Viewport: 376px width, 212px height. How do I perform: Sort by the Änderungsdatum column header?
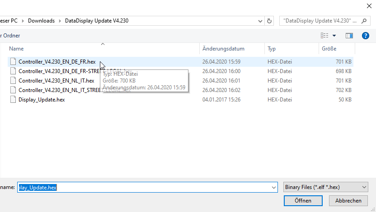click(223, 49)
